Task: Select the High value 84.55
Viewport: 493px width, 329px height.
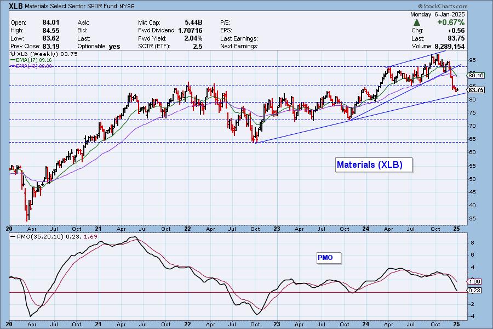Action: click(50, 31)
